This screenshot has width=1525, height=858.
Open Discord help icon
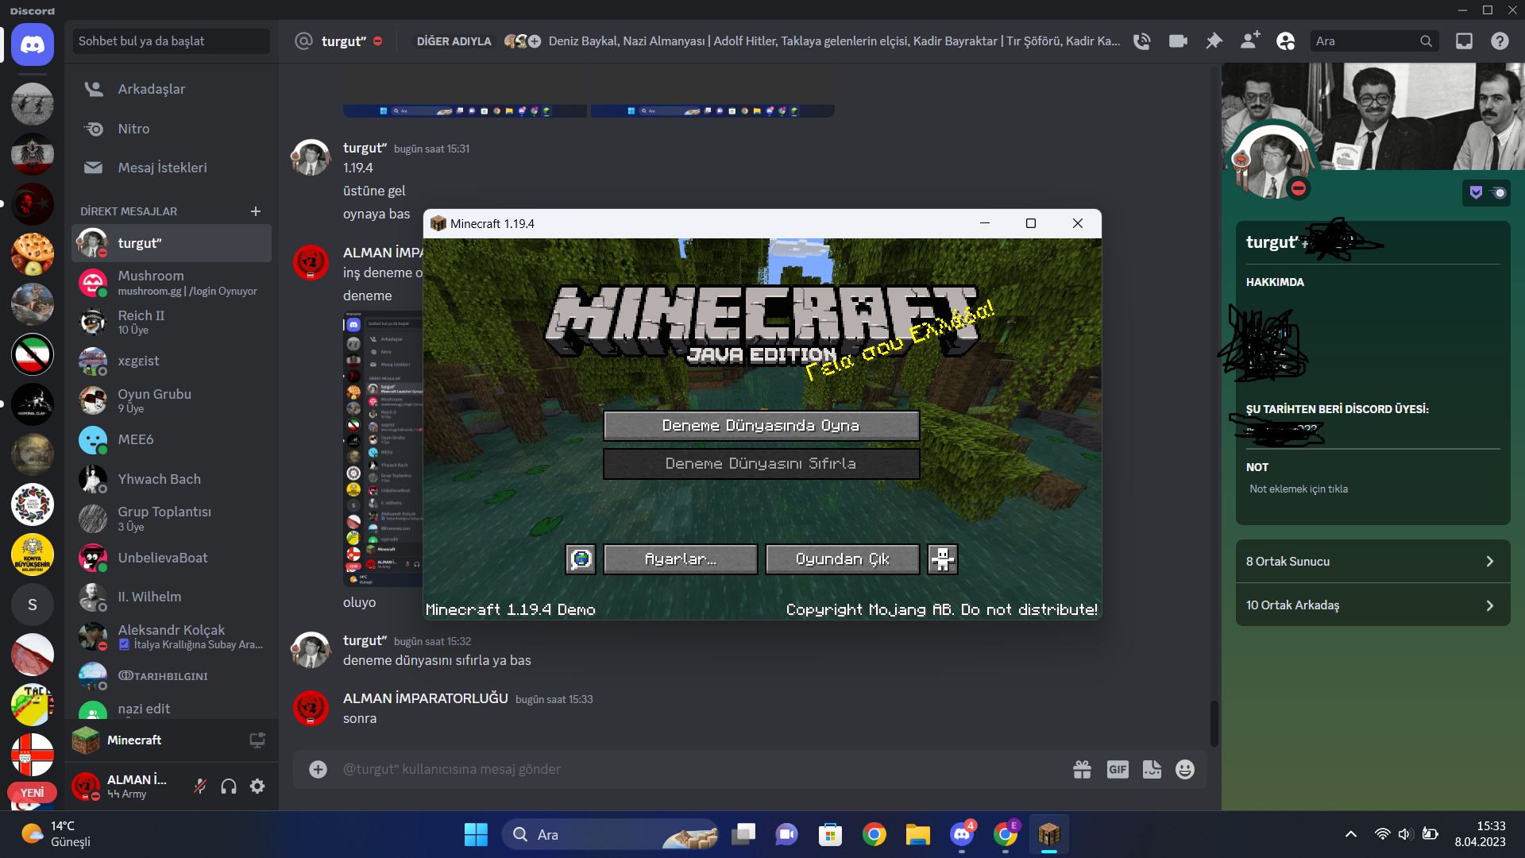(1500, 41)
